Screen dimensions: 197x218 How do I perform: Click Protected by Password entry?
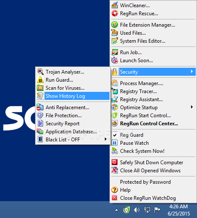[153, 182]
